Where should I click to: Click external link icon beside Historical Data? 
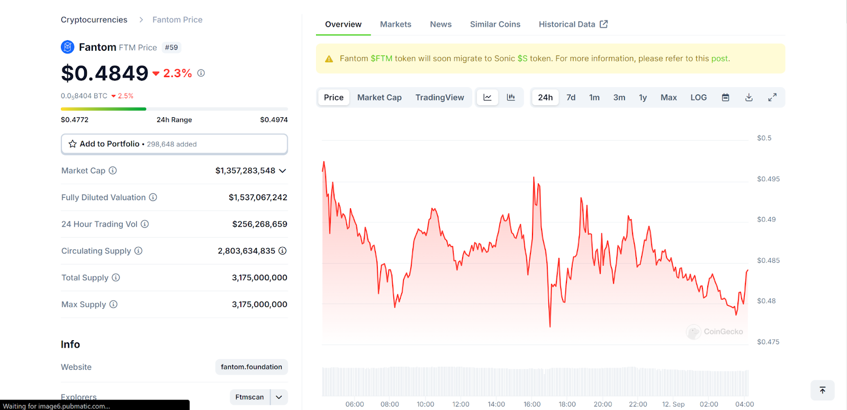tap(604, 24)
